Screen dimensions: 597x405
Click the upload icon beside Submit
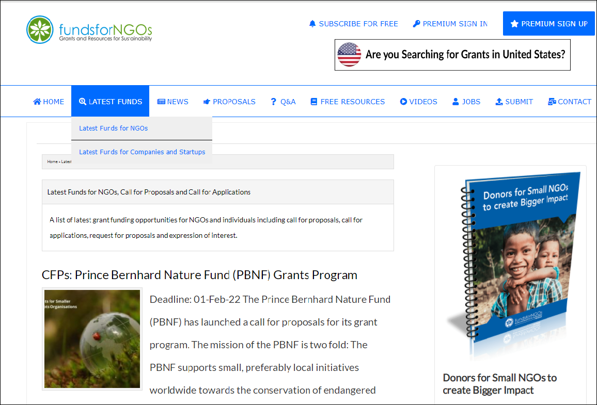point(499,102)
